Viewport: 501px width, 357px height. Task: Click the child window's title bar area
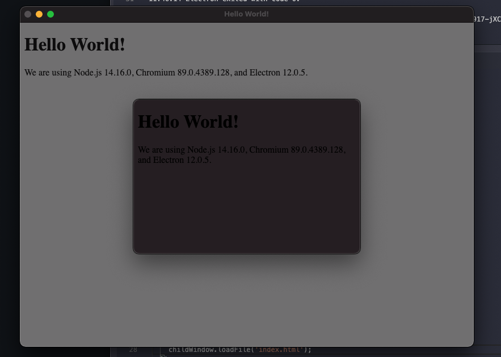[x=247, y=103]
